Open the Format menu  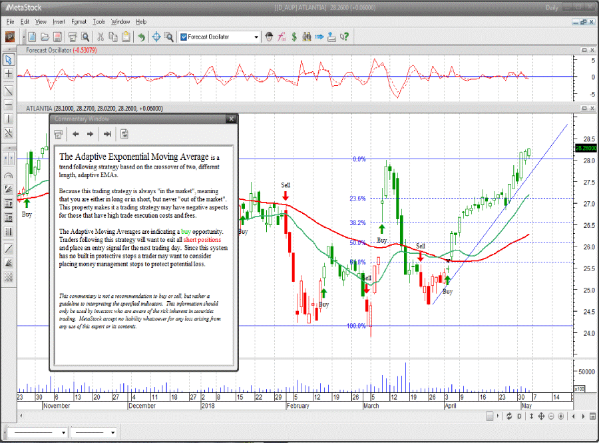coord(79,22)
